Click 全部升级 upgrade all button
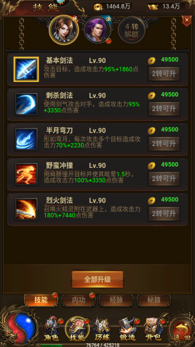Image resolution: width=195 pixels, height=347 pixels. pos(98,279)
